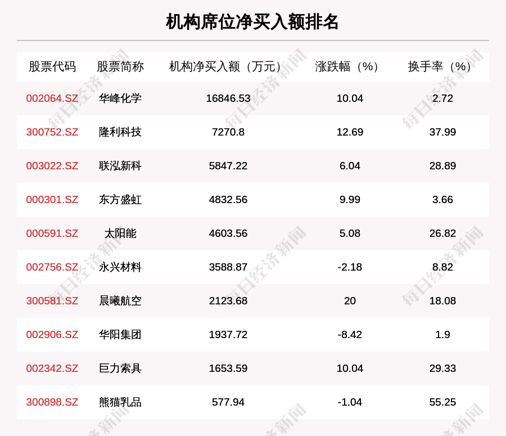The height and width of the screenshot is (436, 506).
Task: Click stock code 002064.SZ
Action: pos(52,98)
